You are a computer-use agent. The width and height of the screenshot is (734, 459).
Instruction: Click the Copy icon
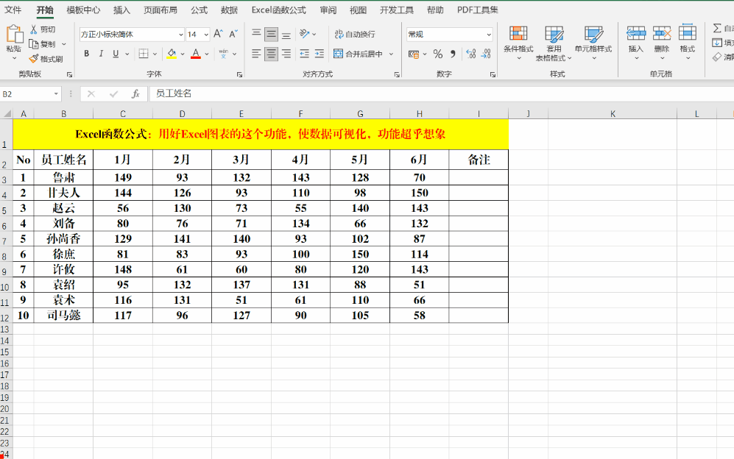coord(34,44)
